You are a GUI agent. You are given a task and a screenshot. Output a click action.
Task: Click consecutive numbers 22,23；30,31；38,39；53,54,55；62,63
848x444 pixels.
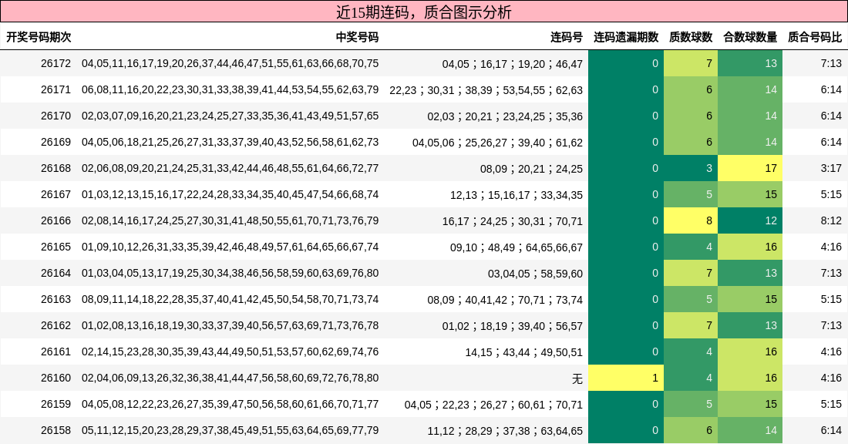click(x=486, y=89)
